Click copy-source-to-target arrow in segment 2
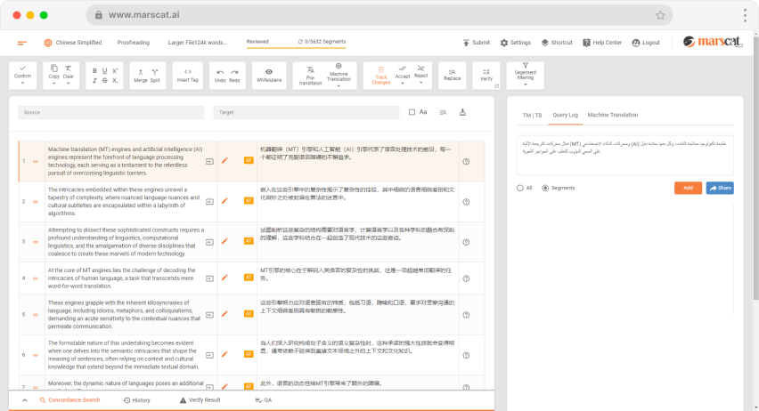The height and width of the screenshot is (411, 759). click(209, 201)
